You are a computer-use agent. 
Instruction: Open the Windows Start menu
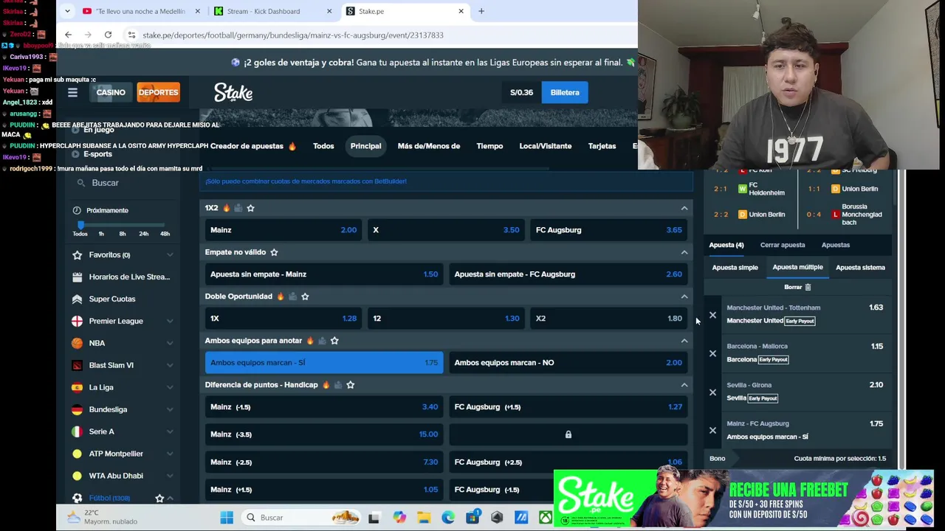(227, 518)
